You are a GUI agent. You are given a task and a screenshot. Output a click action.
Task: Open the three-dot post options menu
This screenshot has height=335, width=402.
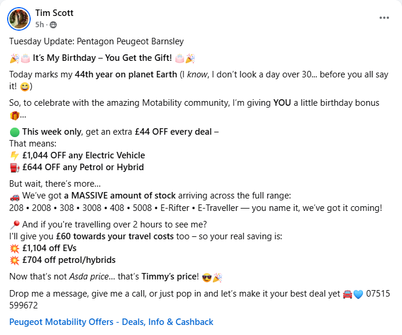tap(384, 18)
